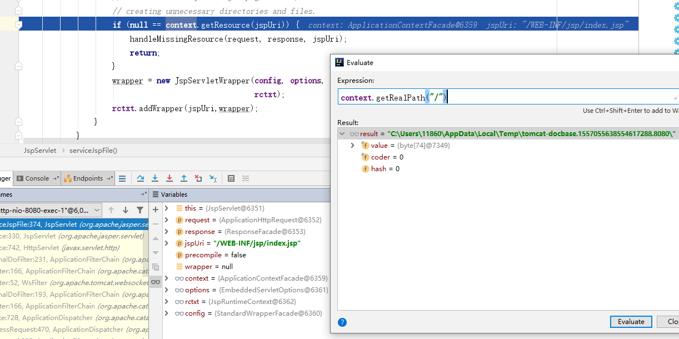Add a new watch with plus icon
Image resolution: width=679 pixels, height=339 pixels.
click(156, 209)
